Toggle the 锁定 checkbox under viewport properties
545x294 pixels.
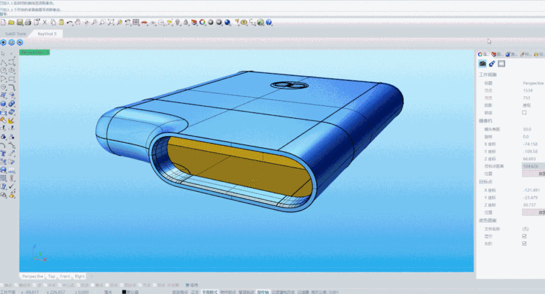pos(524,113)
